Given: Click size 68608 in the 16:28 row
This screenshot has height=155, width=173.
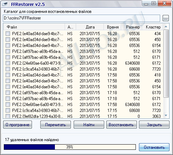Looking at the screenshot, I should (x=134, y=69).
